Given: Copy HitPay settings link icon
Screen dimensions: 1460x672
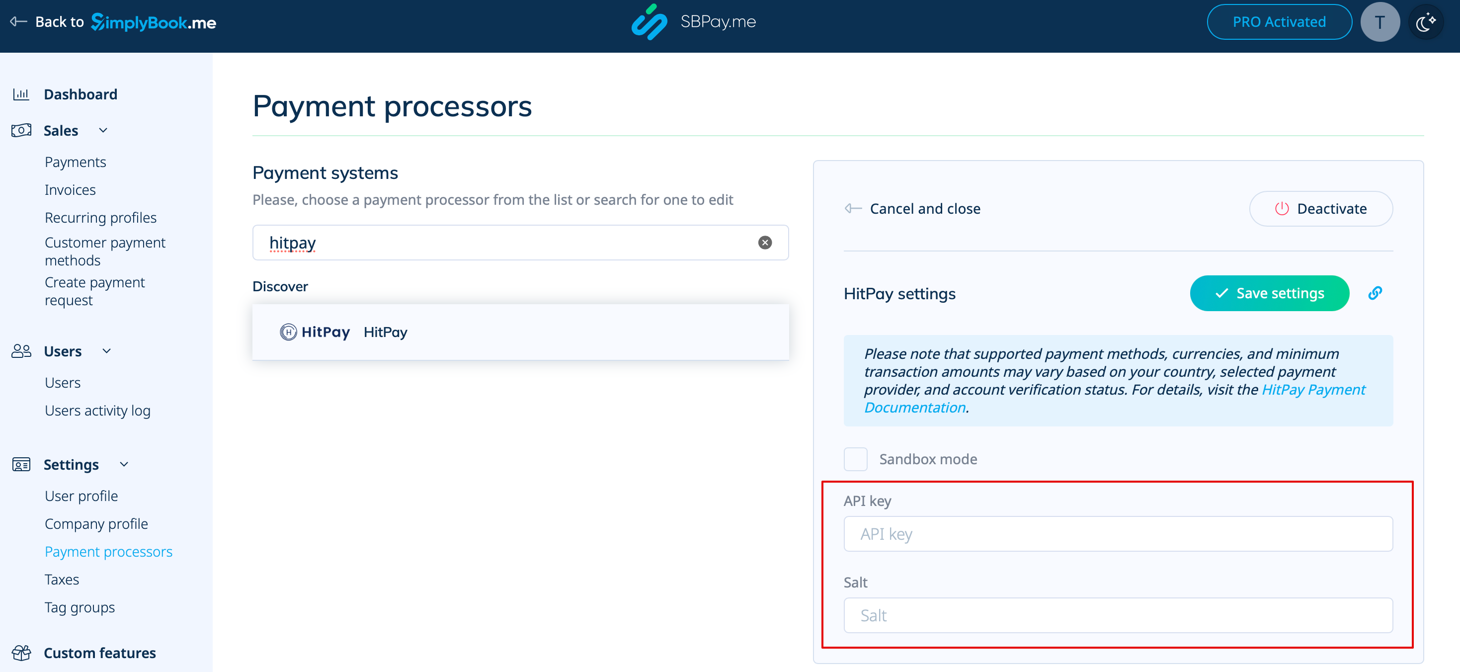Looking at the screenshot, I should click(x=1375, y=293).
